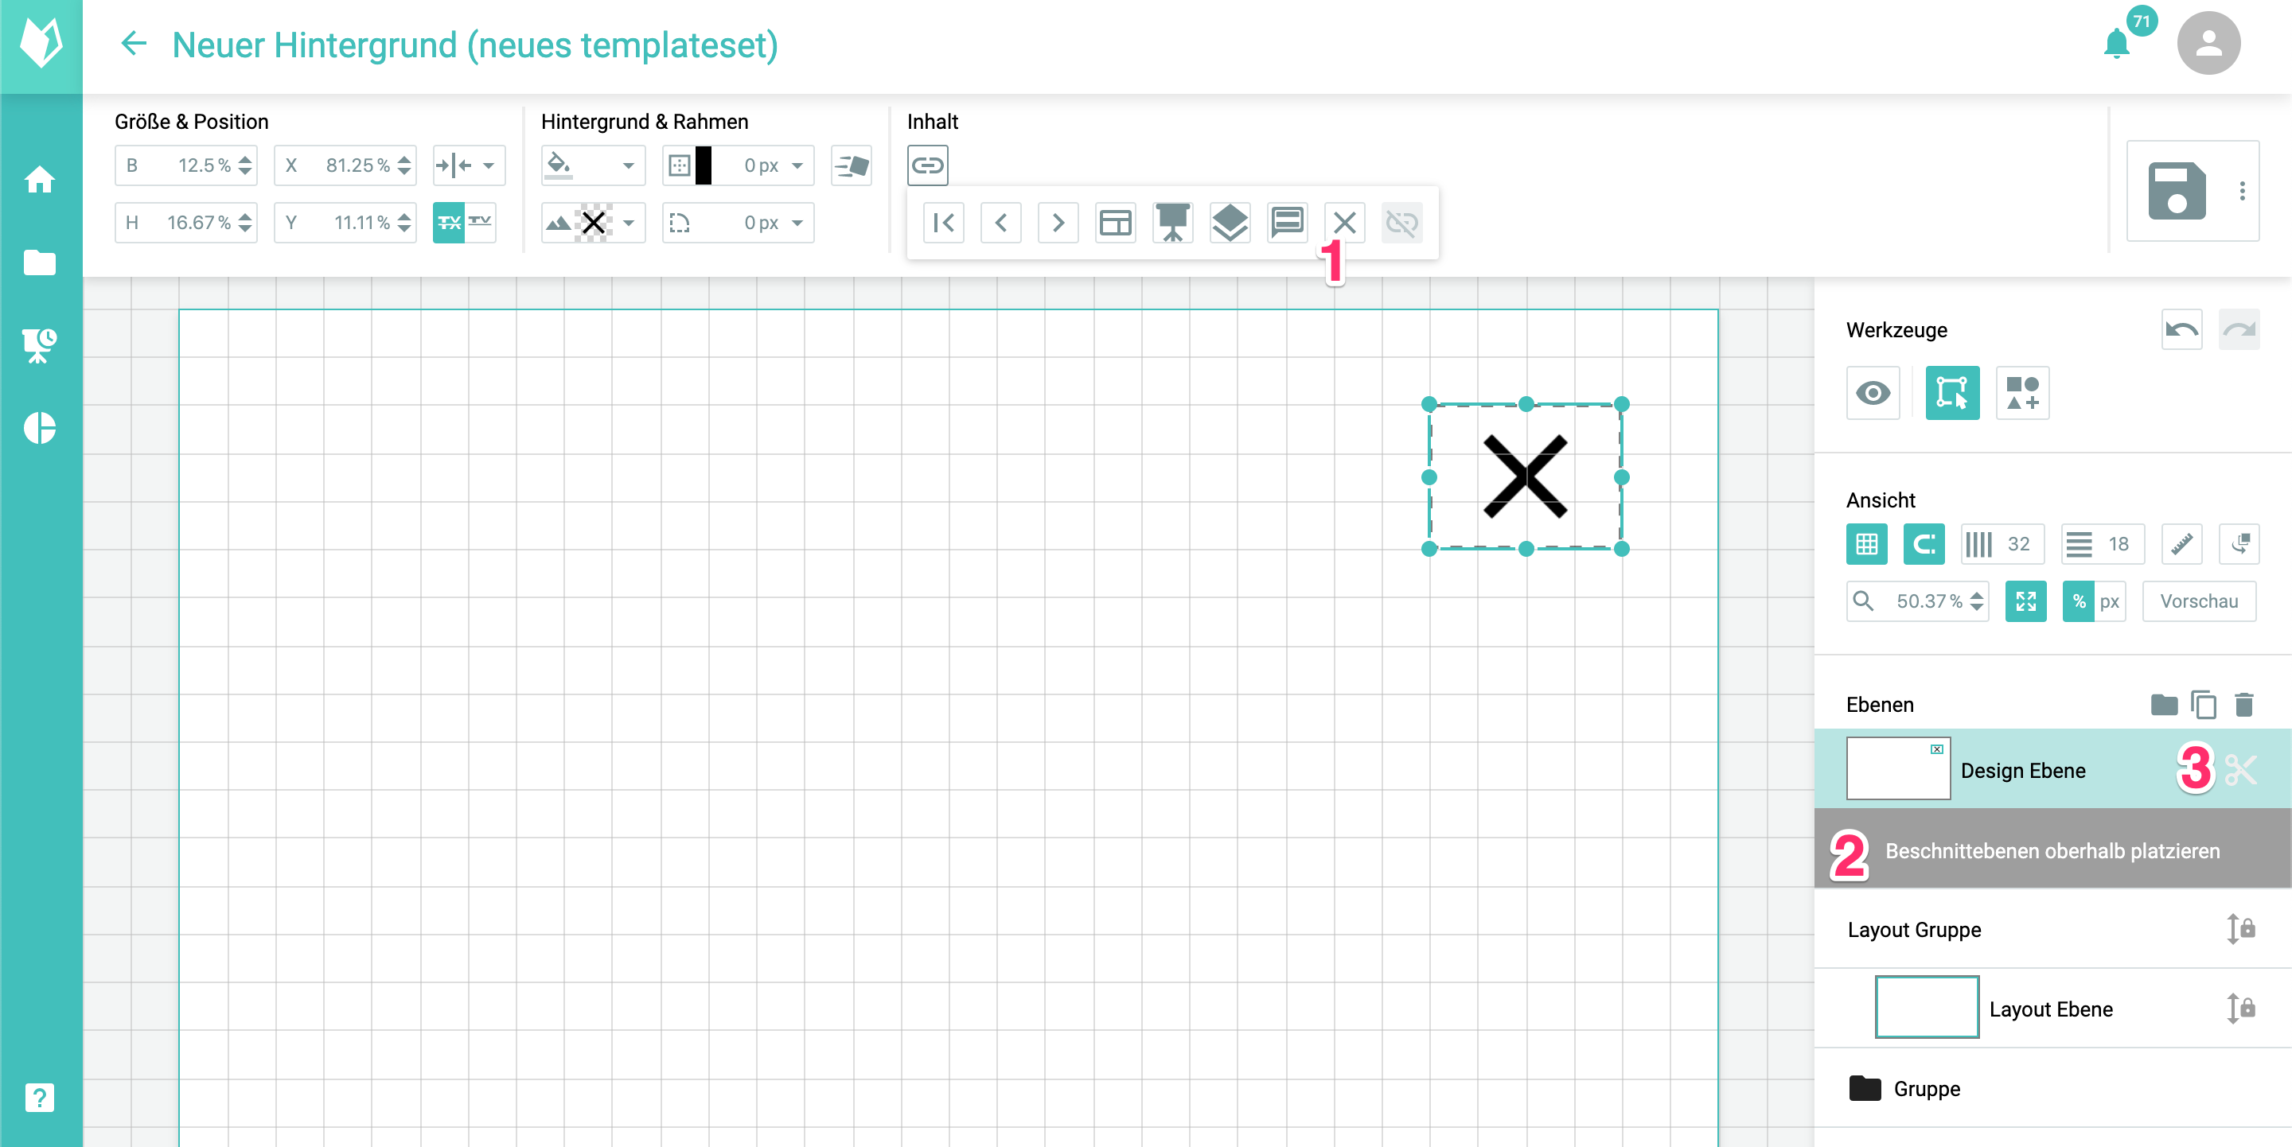
Task: Click the rows count field 18
Action: [2103, 544]
